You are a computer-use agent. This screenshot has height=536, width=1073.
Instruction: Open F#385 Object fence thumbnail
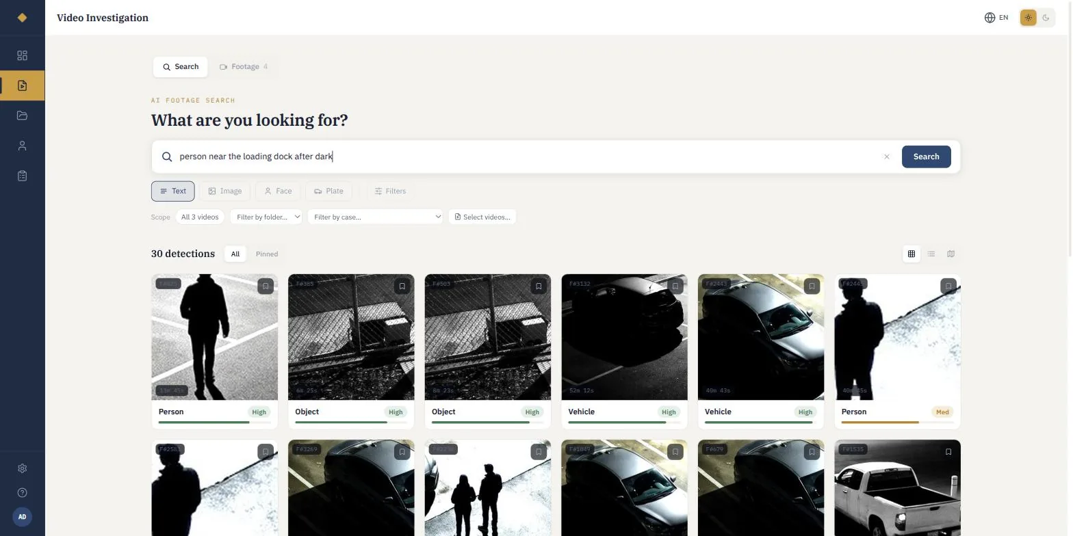coord(351,337)
